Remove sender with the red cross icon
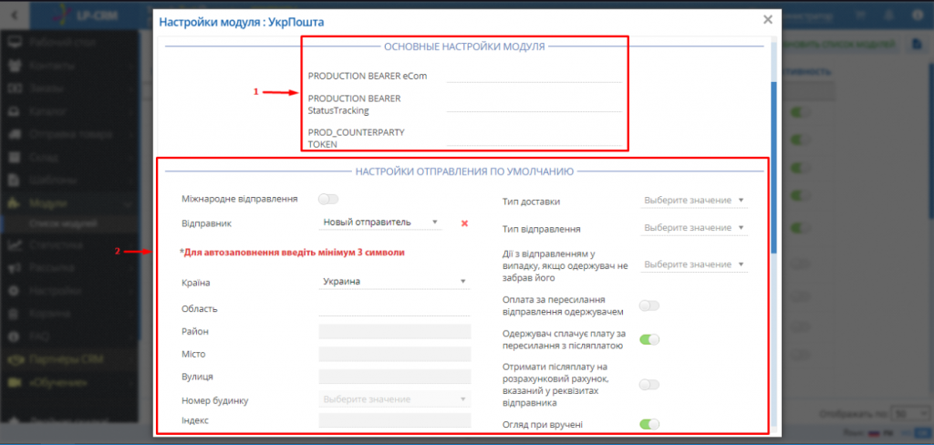The image size is (934, 445). coord(464,222)
